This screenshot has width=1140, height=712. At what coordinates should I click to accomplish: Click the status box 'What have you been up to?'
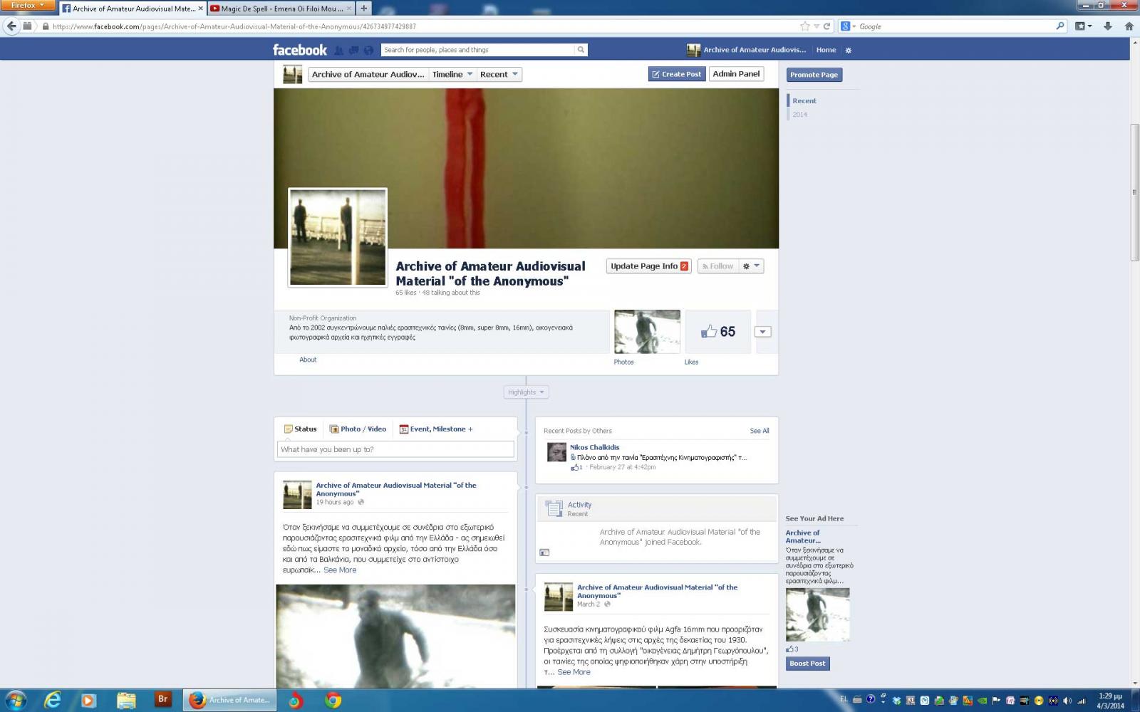(395, 449)
